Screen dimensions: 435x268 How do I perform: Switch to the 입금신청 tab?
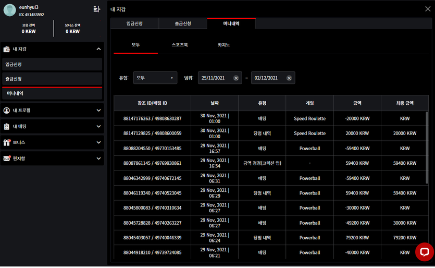(x=134, y=23)
